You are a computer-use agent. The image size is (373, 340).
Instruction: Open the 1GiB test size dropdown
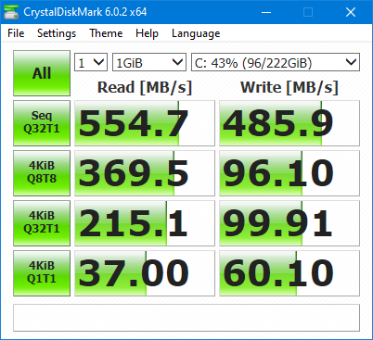(149, 62)
